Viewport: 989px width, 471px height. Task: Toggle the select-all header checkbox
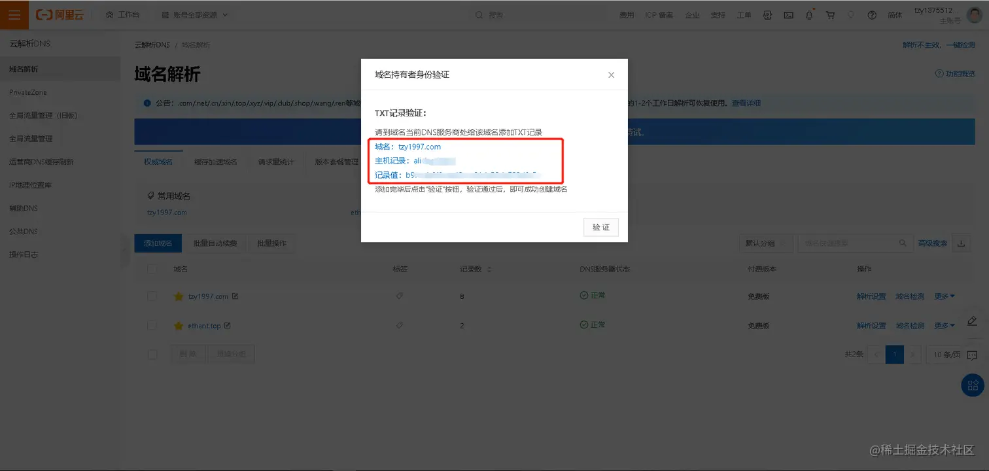[x=152, y=269]
